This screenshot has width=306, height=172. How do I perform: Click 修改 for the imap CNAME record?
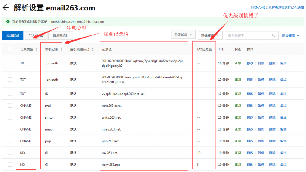pos(250,129)
